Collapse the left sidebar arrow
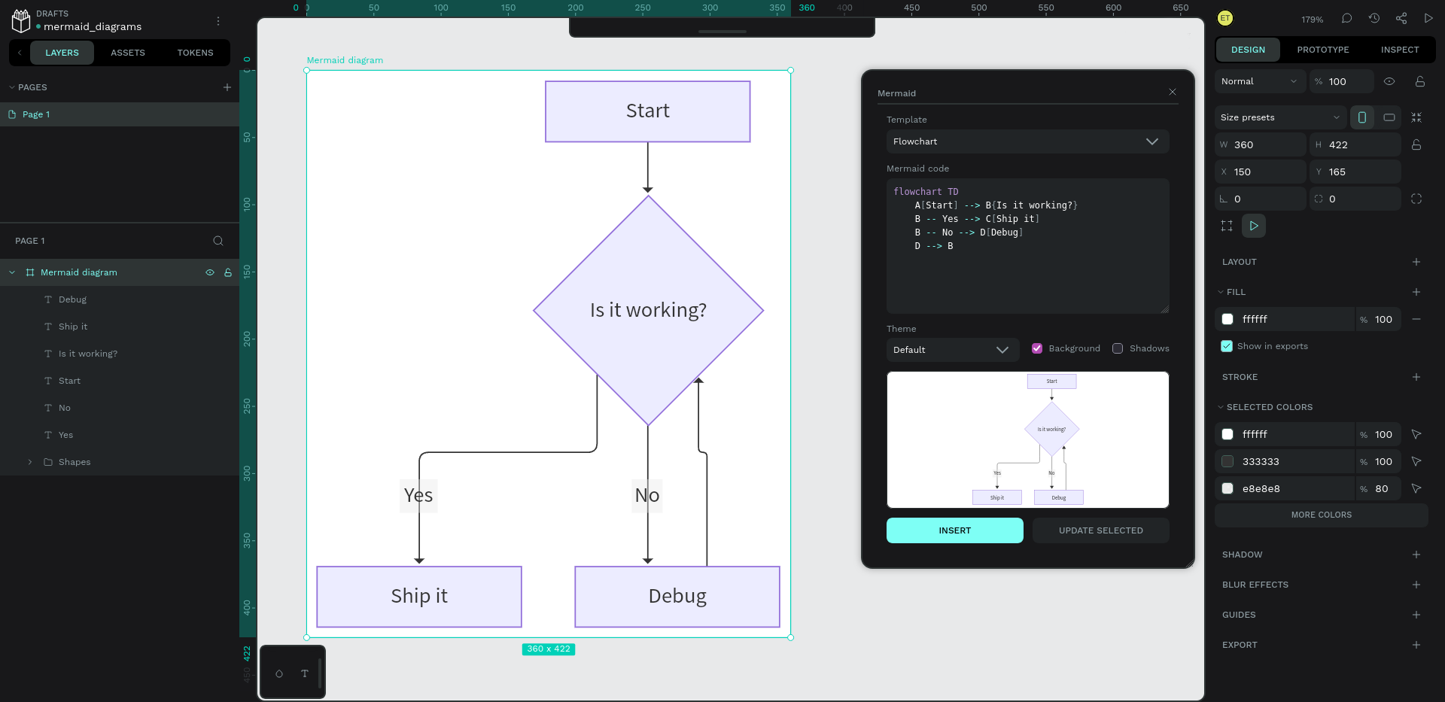This screenshot has height=702, width=1445. (x=20, y=53)
